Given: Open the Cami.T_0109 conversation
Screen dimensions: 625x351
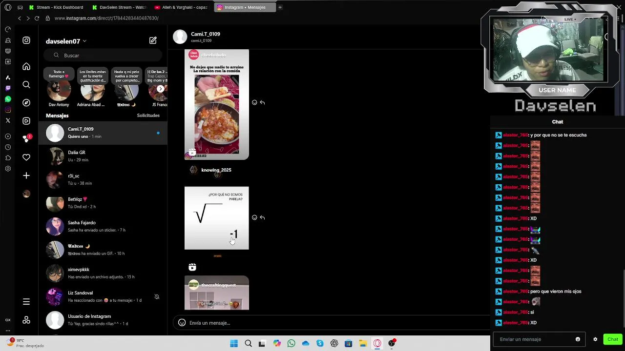Looking at the screenshot, I should (103, 133).
